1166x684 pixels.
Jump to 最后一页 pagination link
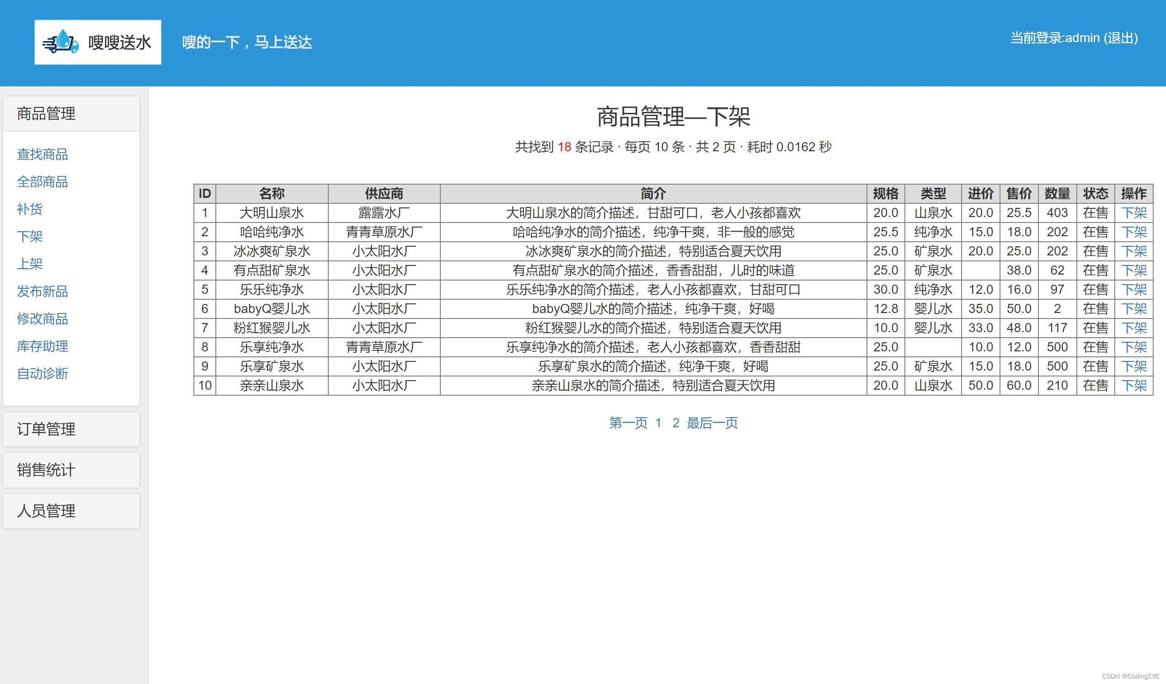click(711, 423)
